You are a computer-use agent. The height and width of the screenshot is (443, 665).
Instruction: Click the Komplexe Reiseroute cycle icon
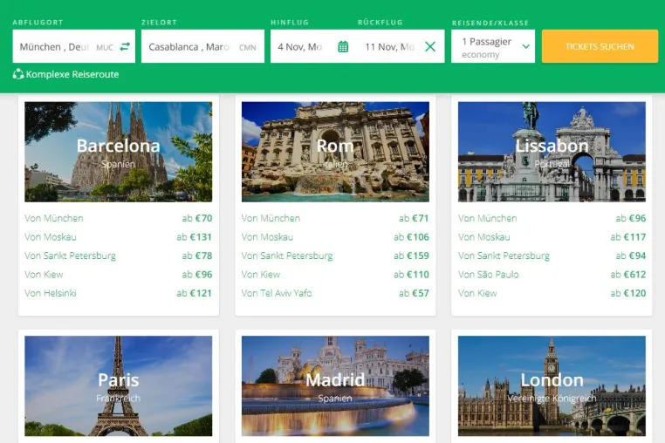coord(17,74)
